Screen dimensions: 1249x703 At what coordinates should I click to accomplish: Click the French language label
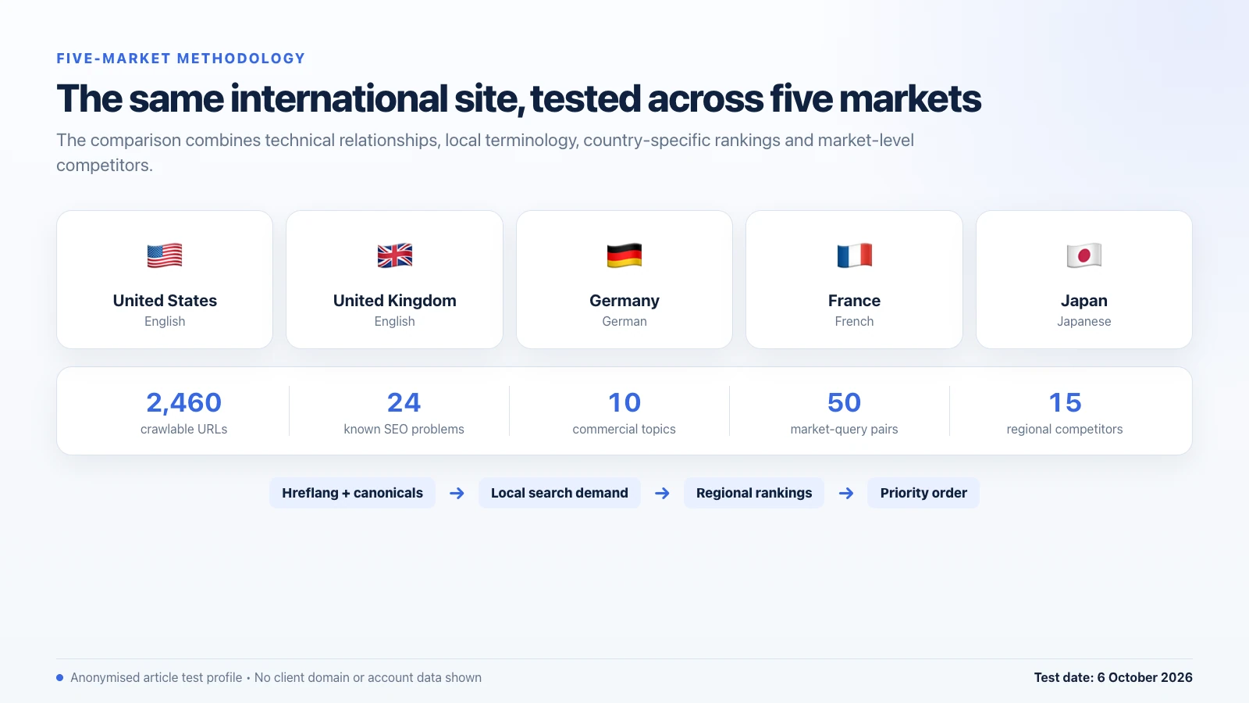coord(855,321)
